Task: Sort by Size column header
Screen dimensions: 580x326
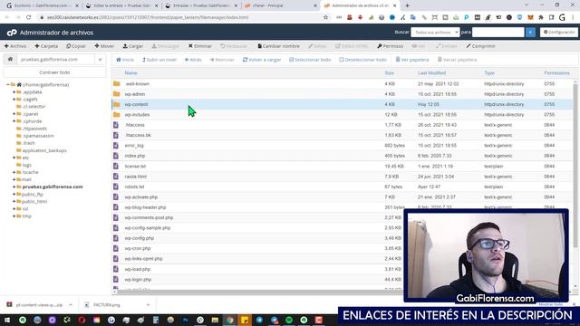Action: 389,72
